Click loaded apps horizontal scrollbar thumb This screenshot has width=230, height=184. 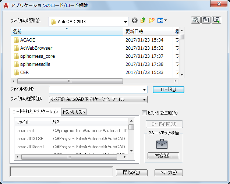pyautogui.click(x=69, y=157)
